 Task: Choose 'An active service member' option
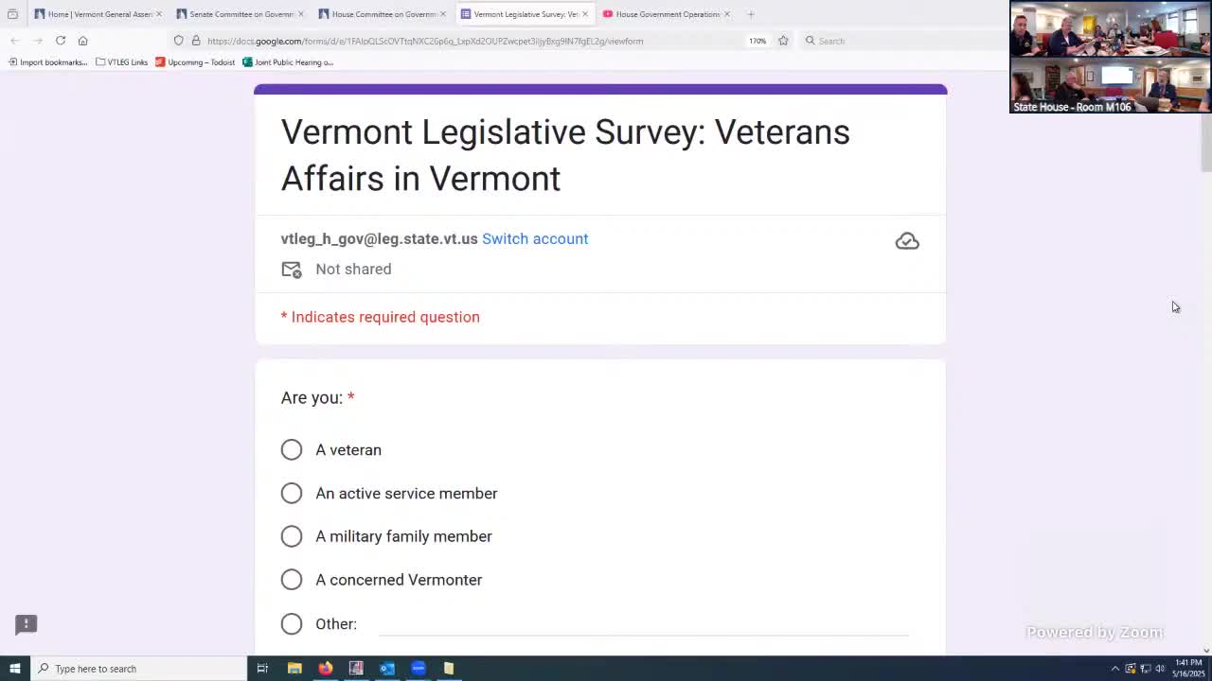point(291,493)
